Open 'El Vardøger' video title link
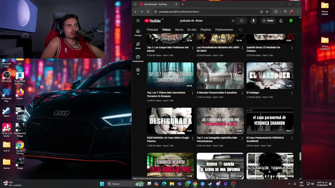335x188 pixels. coord(253,93)
